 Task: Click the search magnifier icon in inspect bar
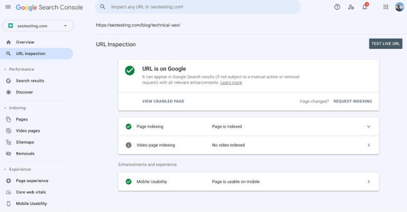(x=103, y=7)
